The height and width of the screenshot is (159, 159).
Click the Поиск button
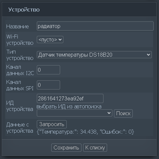[123, 113]
